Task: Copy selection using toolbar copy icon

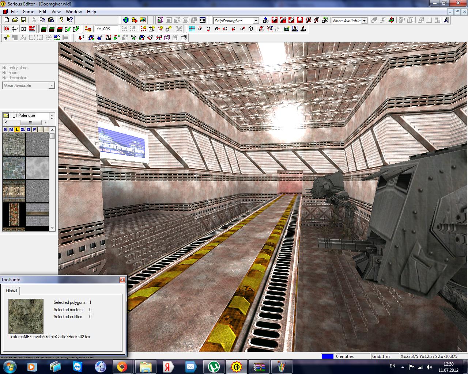Action: point(43,20)
